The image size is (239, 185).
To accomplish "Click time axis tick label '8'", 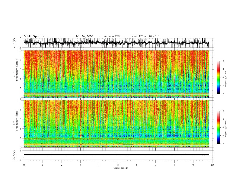I will [x=174, y=165].
